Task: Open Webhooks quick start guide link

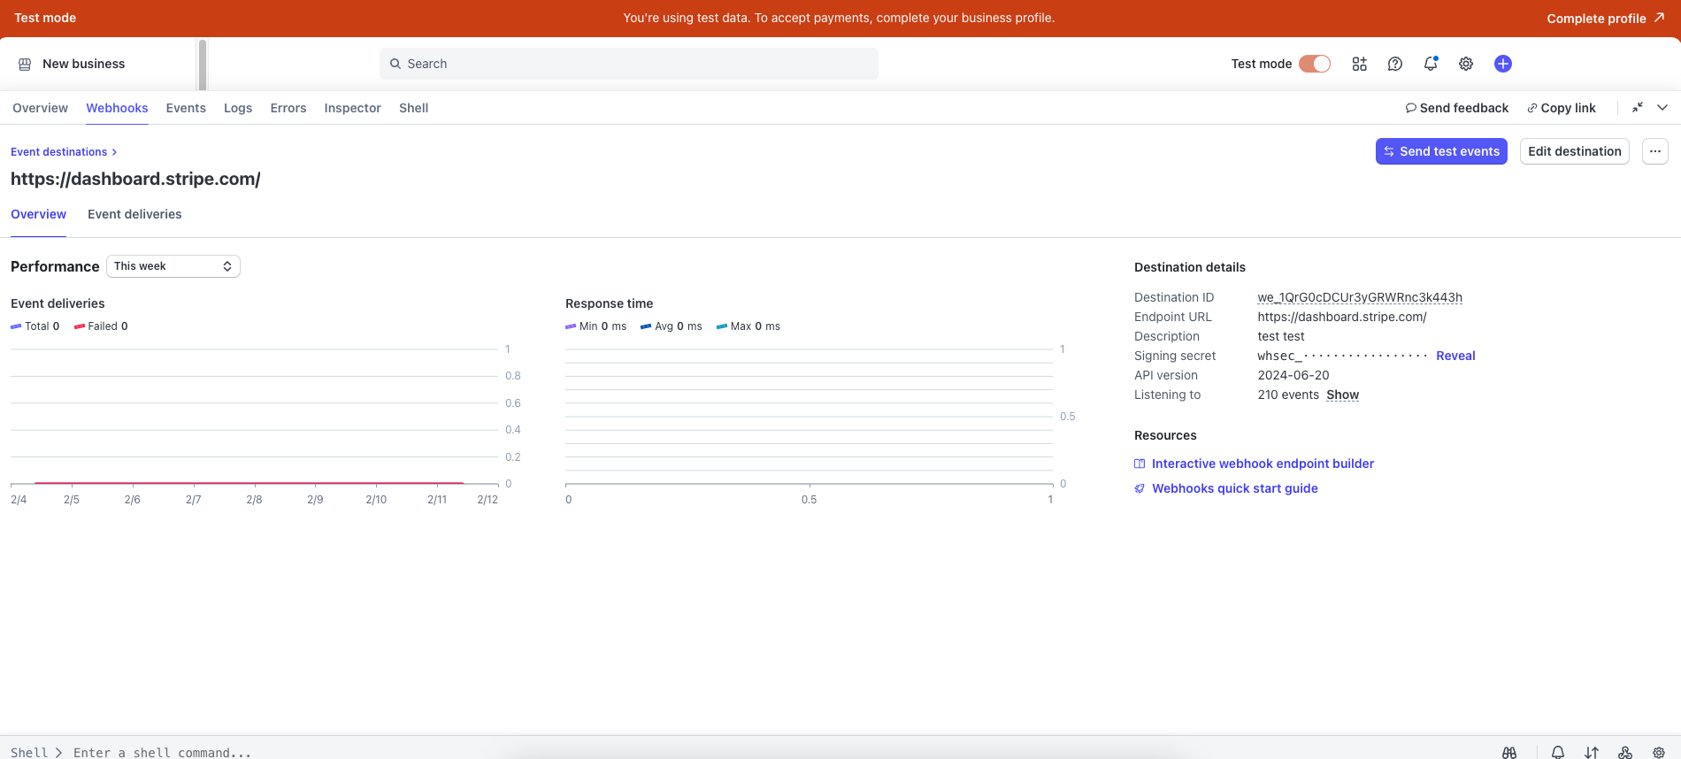Action: click(x=1234, y=488)
